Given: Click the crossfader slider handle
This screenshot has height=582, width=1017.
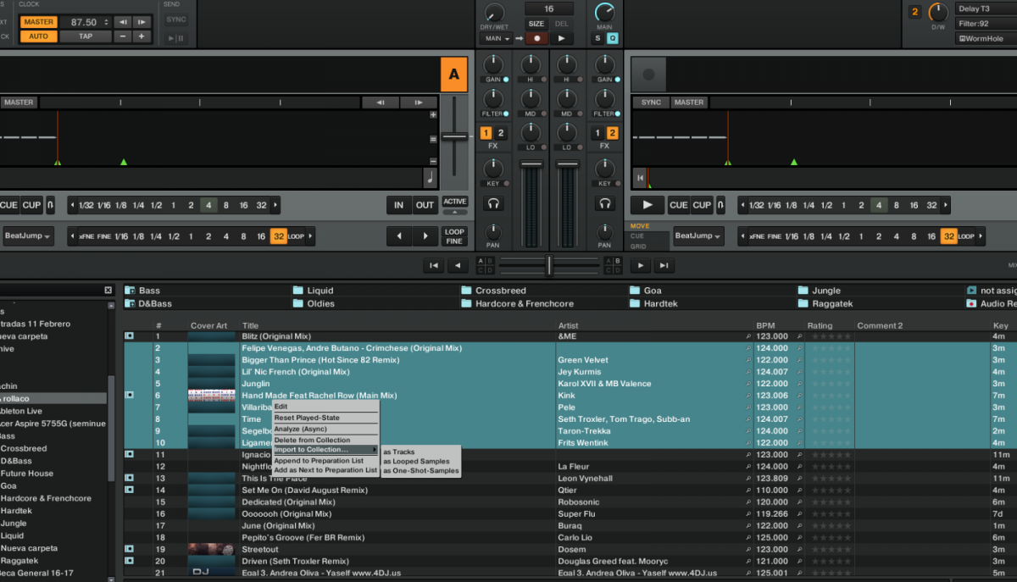Looking at the screenshot, I should click(548, 265).
